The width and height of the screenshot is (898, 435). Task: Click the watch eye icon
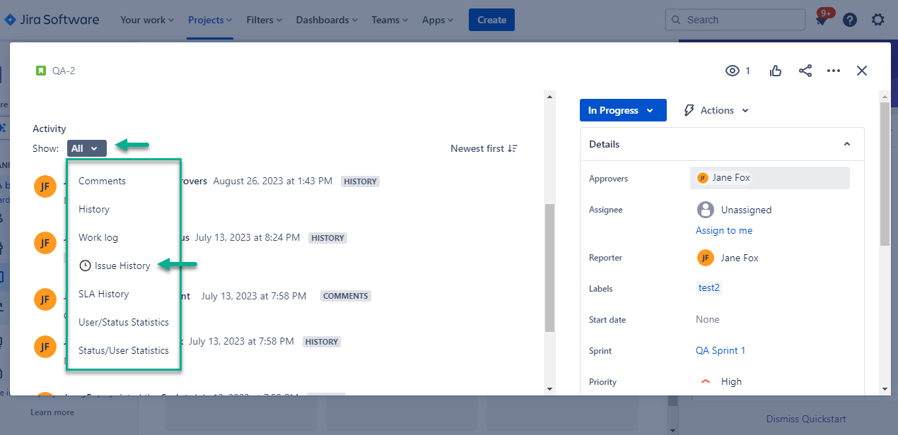[733, 71]
